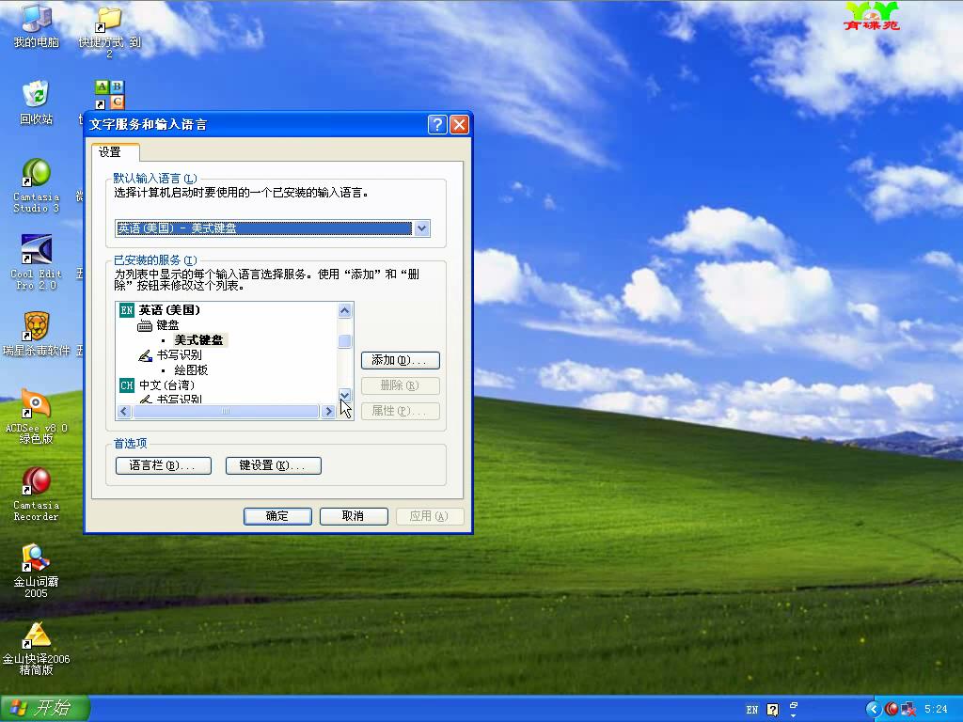
Task: Click the language bar help icon
Action: (773, 710)
